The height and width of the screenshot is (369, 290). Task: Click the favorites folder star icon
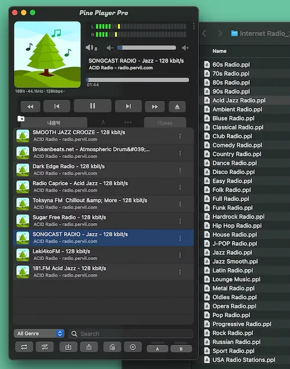point(21,118)
